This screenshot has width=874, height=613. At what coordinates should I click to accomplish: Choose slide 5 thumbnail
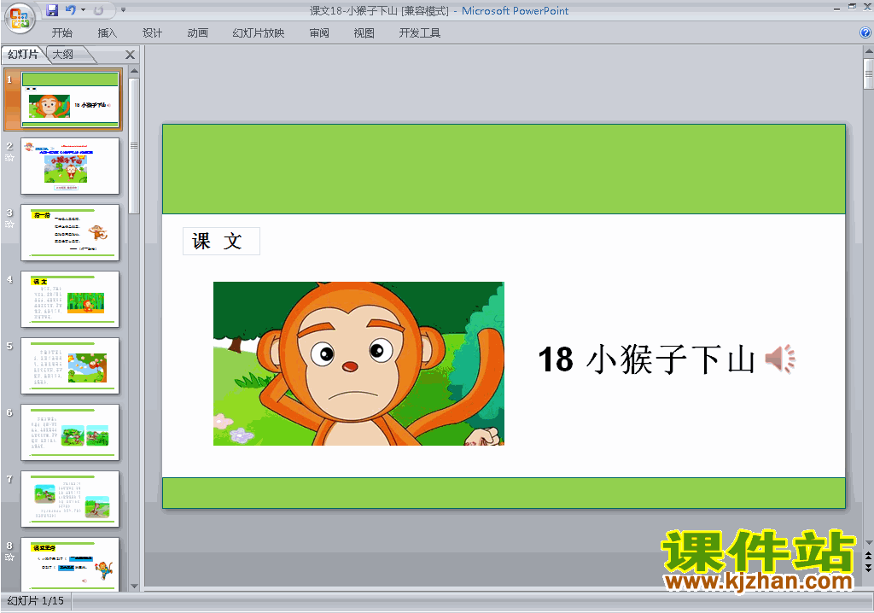(70, 366)
